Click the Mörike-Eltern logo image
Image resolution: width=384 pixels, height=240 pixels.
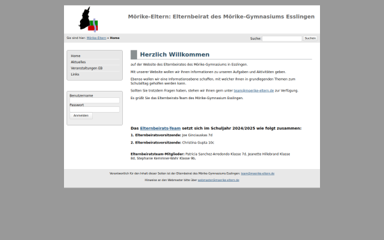click(x=88, y=19)
